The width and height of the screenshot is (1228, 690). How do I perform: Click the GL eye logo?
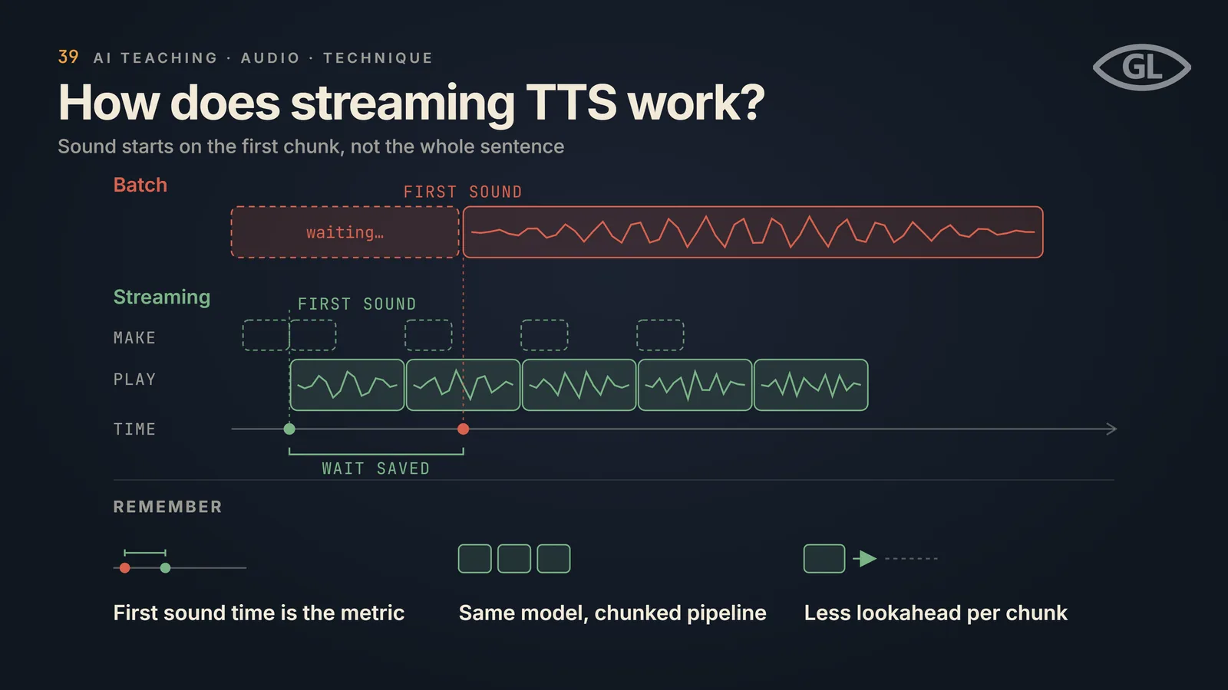click(x=1142, y=67)
